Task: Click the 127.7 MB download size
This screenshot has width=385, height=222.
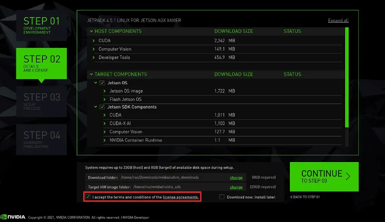Action: pos(225,131)
